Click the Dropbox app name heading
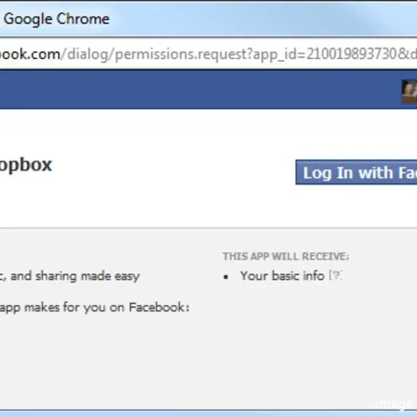Screen dimensions: 417x417 [26, 165]
